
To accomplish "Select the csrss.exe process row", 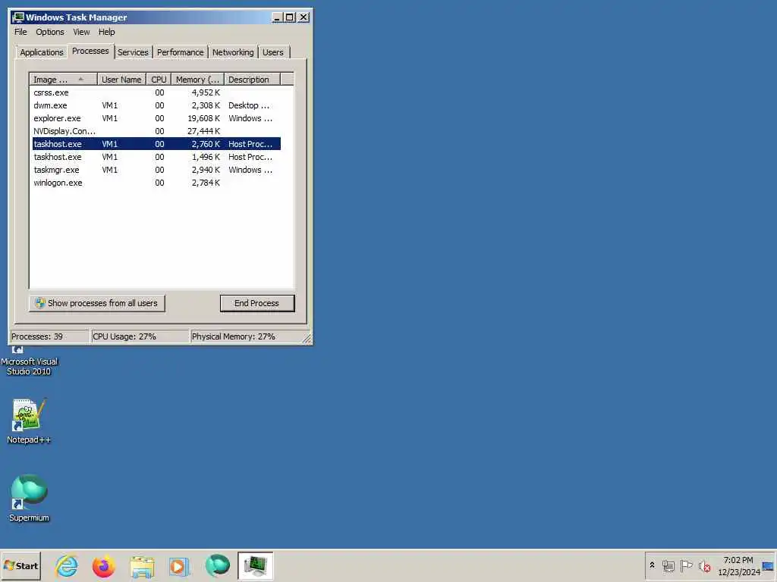I will pos(156,92).
